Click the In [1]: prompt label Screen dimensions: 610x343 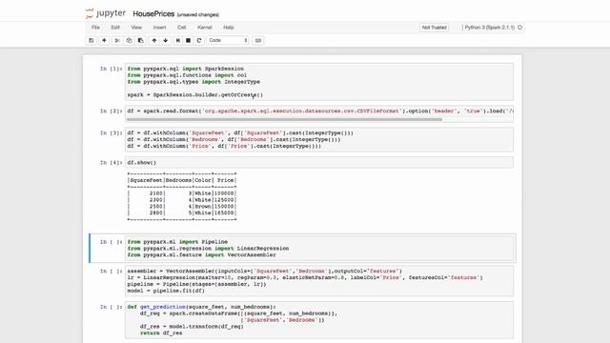coord(111,69)
